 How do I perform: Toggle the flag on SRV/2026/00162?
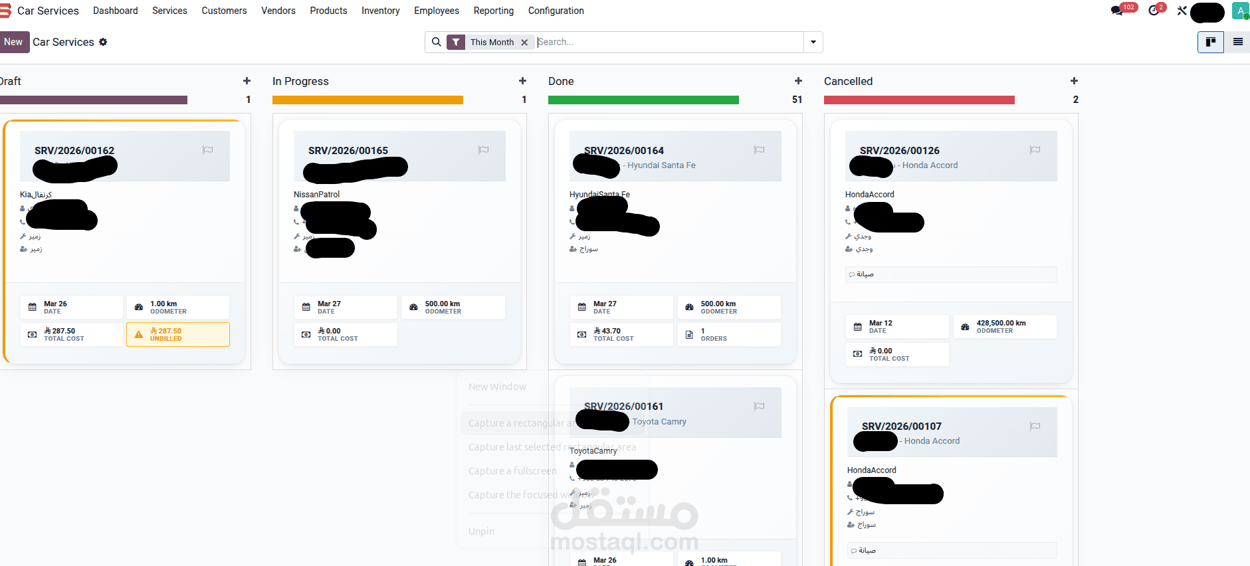[207, 150]
